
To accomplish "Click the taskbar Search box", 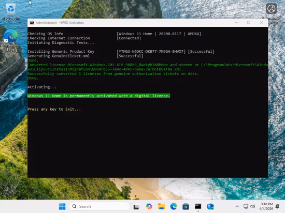I will pos(99,206).
